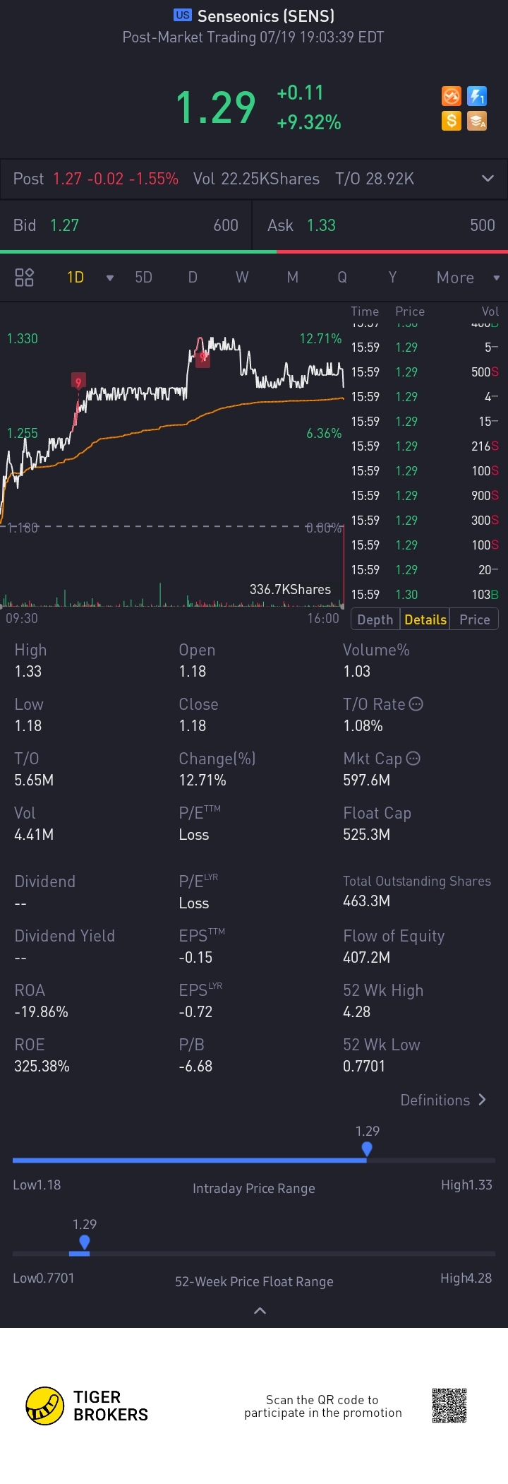Switch to the Depth panel

coord(375,619)
